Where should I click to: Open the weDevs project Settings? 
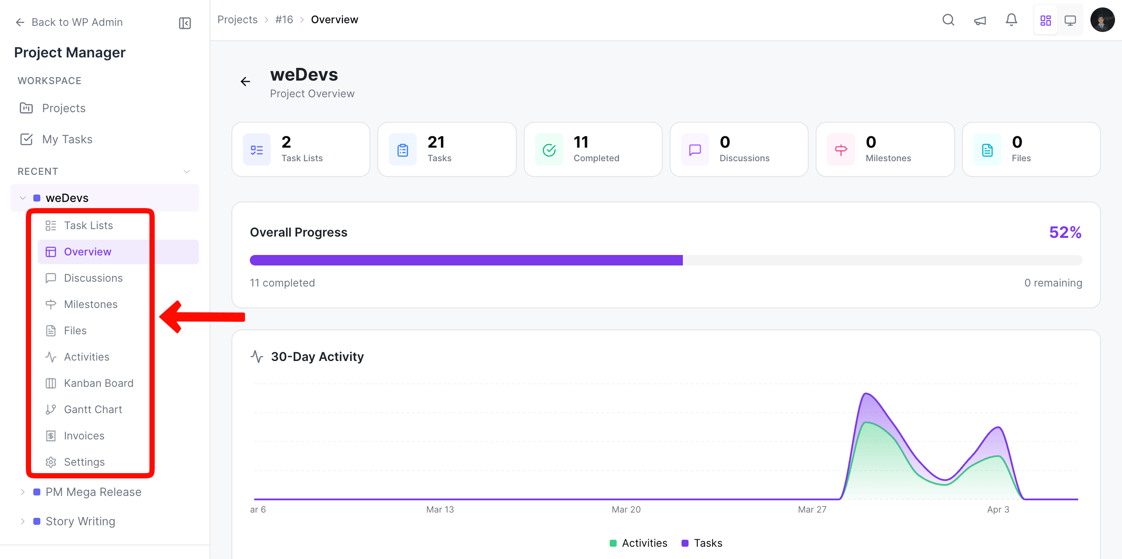click(x=85, y=462)
